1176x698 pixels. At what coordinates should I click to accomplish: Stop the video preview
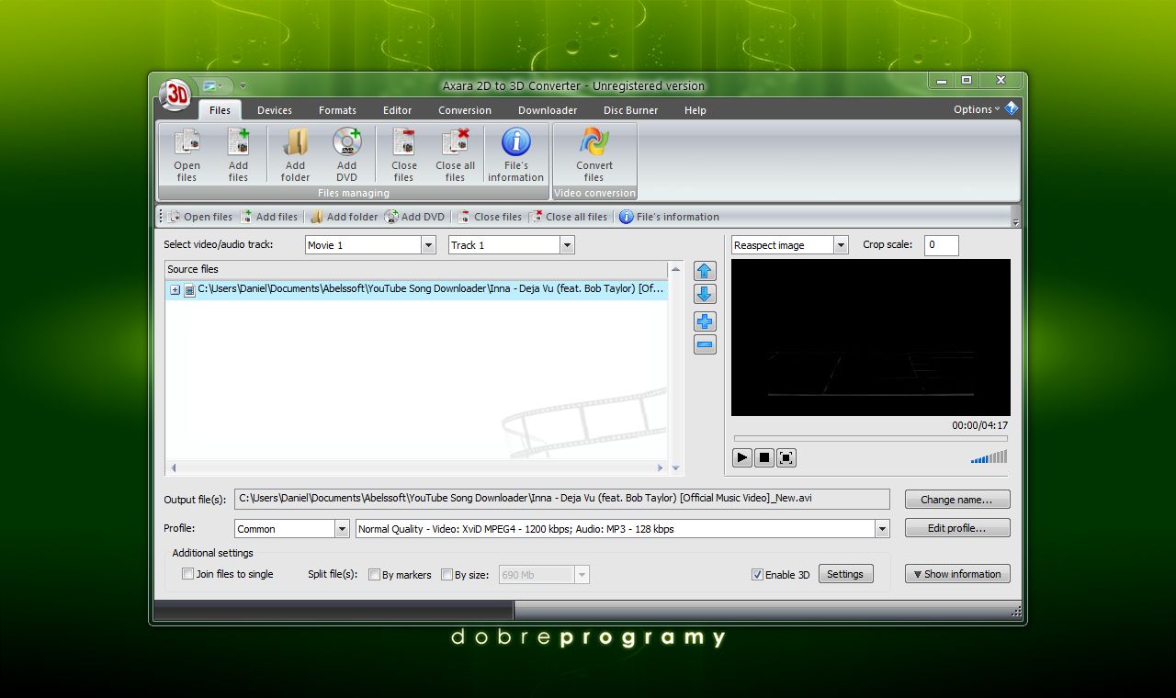[764, 457]
